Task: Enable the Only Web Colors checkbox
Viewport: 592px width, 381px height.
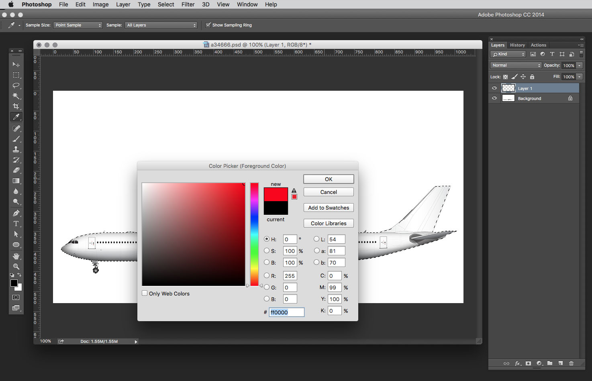Action: coord(145,293)
